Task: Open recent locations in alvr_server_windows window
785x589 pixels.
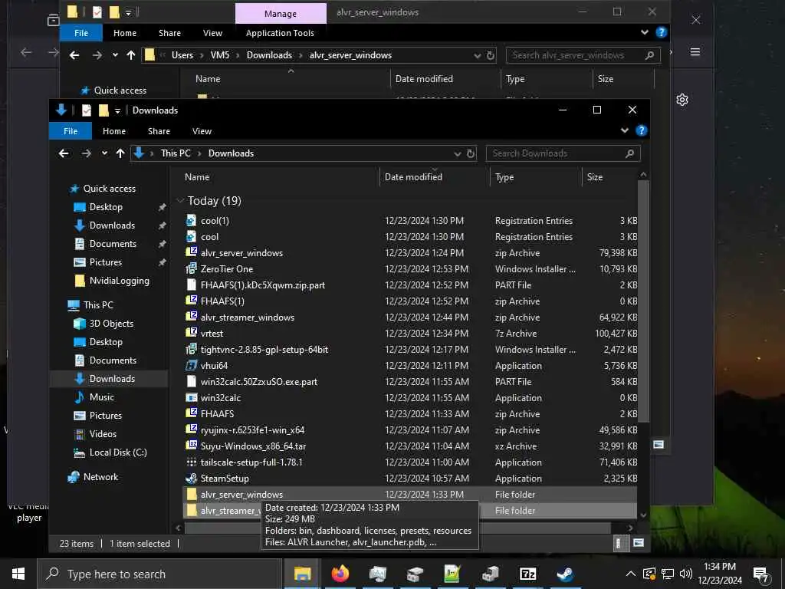Action: click(x=115, y=55)
